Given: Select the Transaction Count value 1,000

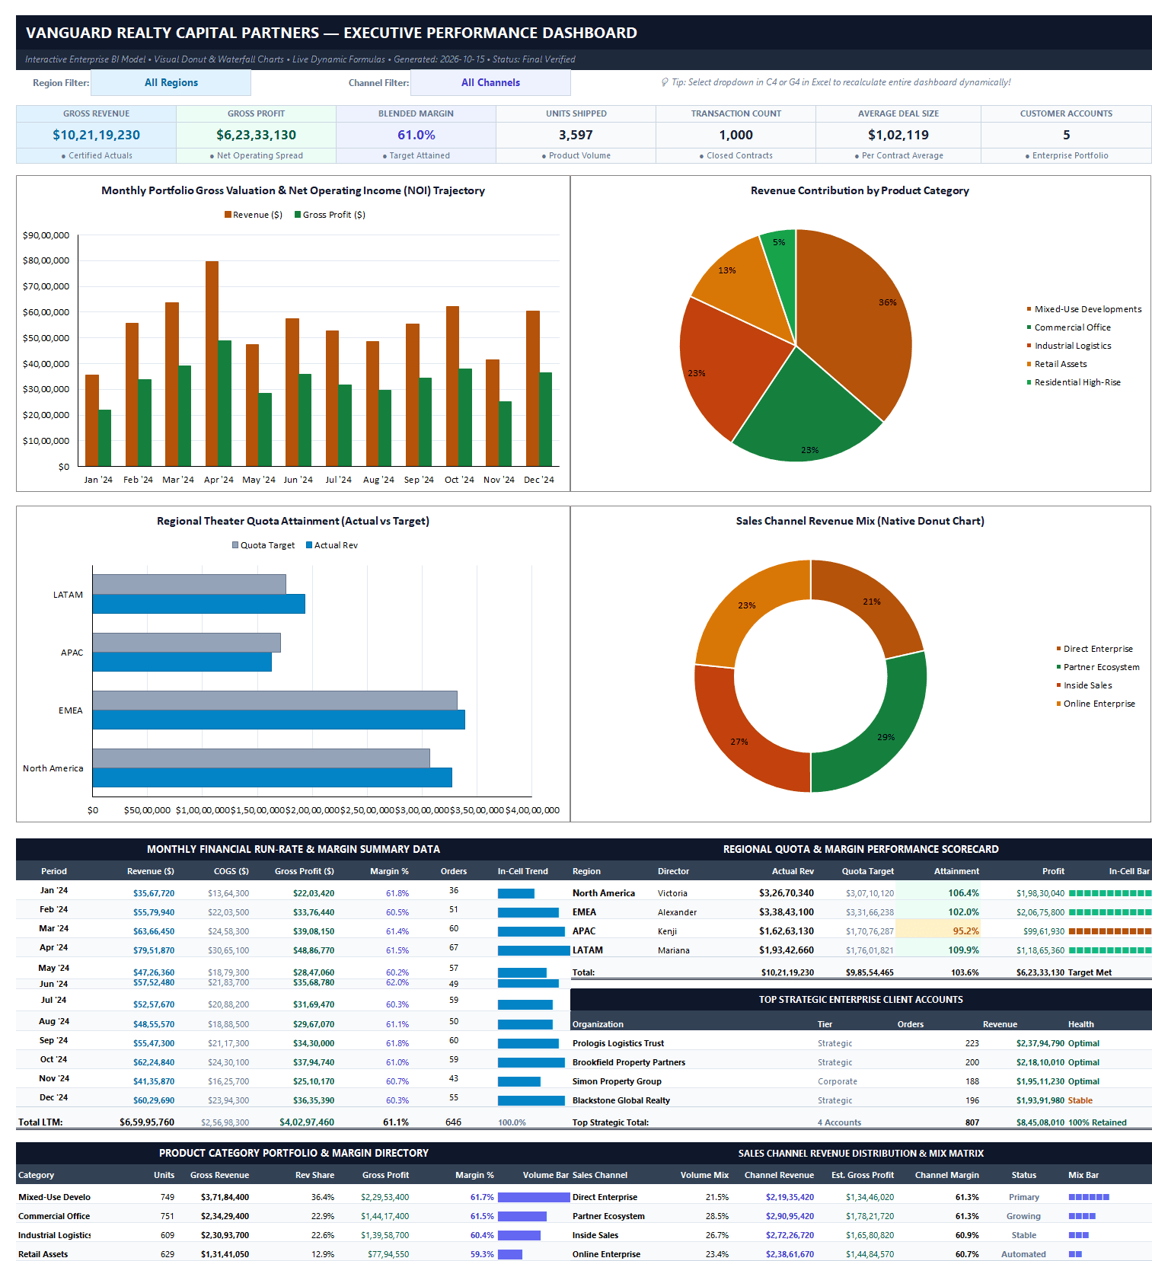Looking at the screenshot, I should [736, 135].
